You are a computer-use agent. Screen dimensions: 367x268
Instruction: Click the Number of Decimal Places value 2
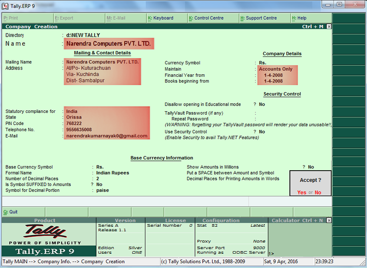98,179
